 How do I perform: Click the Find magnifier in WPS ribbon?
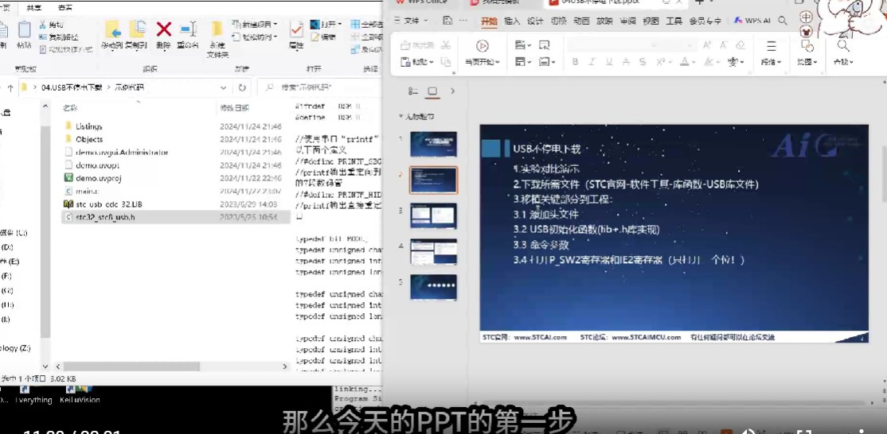(843, 46)
